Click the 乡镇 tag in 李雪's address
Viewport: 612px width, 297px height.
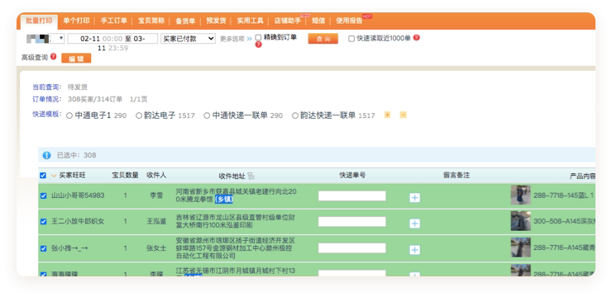(x=223, y=200)
